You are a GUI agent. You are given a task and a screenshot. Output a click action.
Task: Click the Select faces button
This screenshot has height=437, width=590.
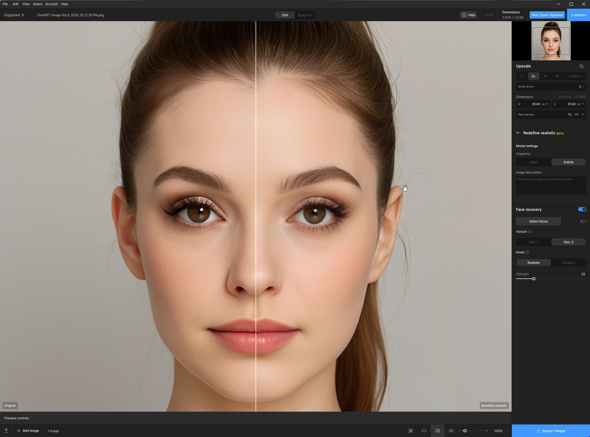click(x=538, y=222)
